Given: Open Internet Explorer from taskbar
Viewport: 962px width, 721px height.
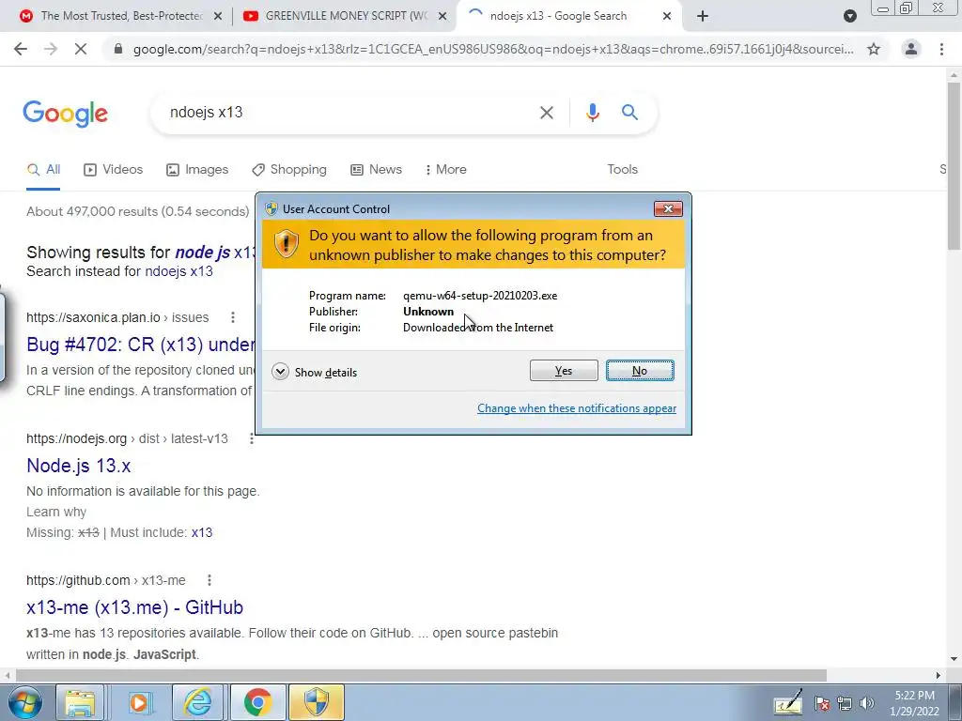Looking at the screenshot, I should 198,702.
